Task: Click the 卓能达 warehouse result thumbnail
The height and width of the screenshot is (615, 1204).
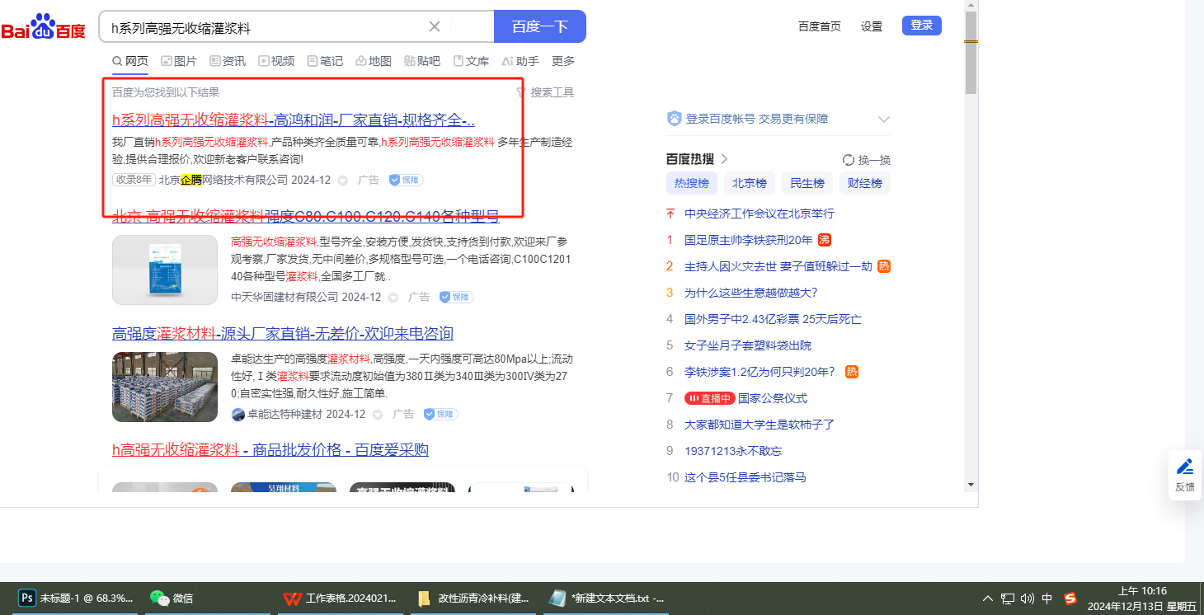Action: pos(165,387)
